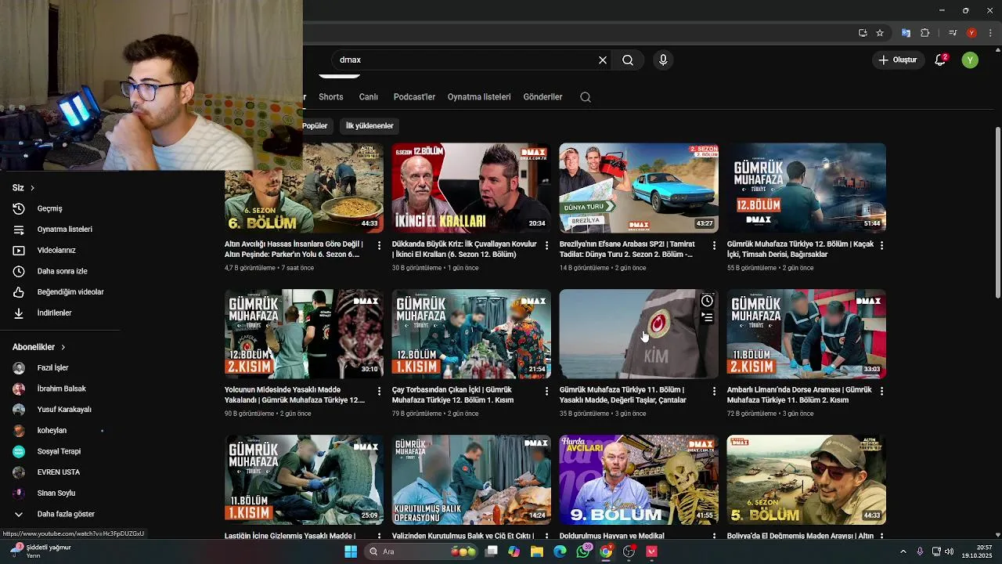Open options menu for İkinci El Kralları video
The width and height of the screenshot is (1002, 564).
tap(546, 245)
